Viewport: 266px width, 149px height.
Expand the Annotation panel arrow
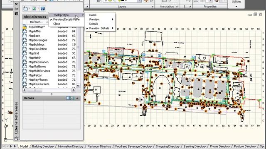click(x=177, y=7)
